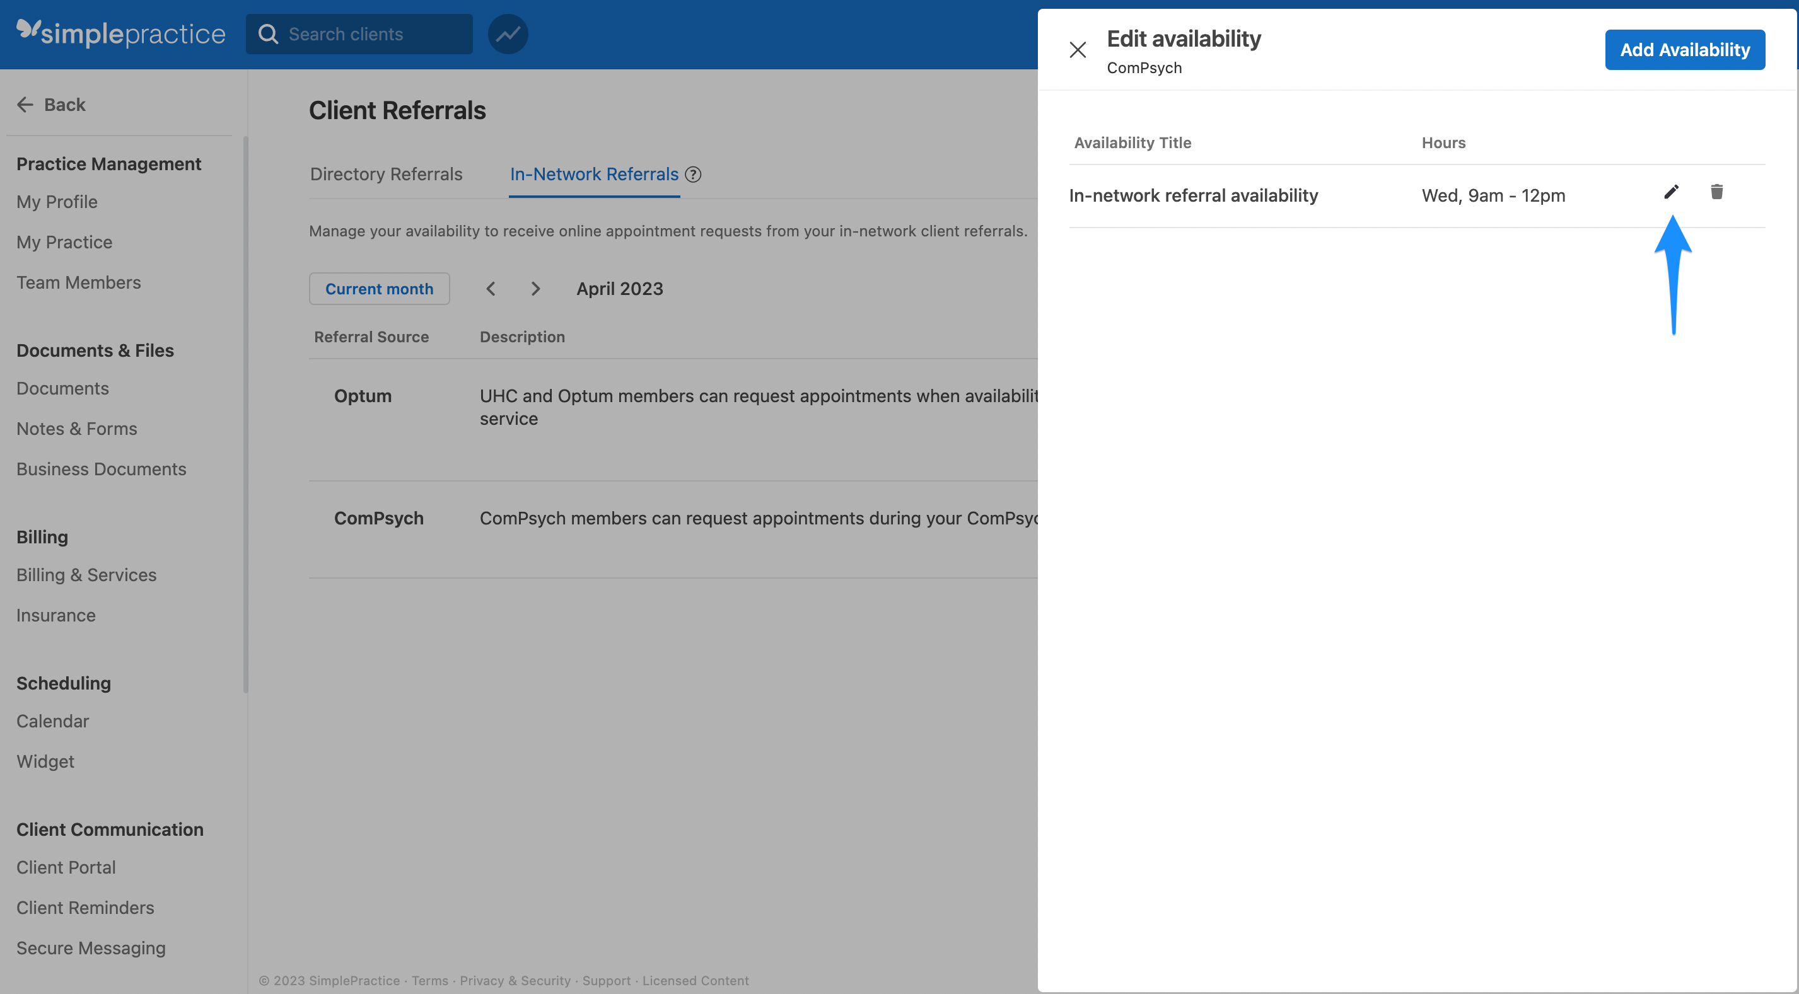This screenshot has height=994, width=1799.
Task: Click the Description column header
Action: [x=522, y=337]
